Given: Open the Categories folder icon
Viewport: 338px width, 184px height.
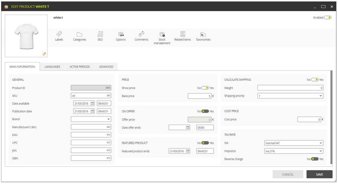Looking at the screenshot, I should click(x=79, y=35).
